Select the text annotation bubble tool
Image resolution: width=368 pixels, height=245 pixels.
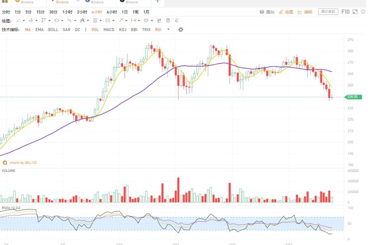146,21
